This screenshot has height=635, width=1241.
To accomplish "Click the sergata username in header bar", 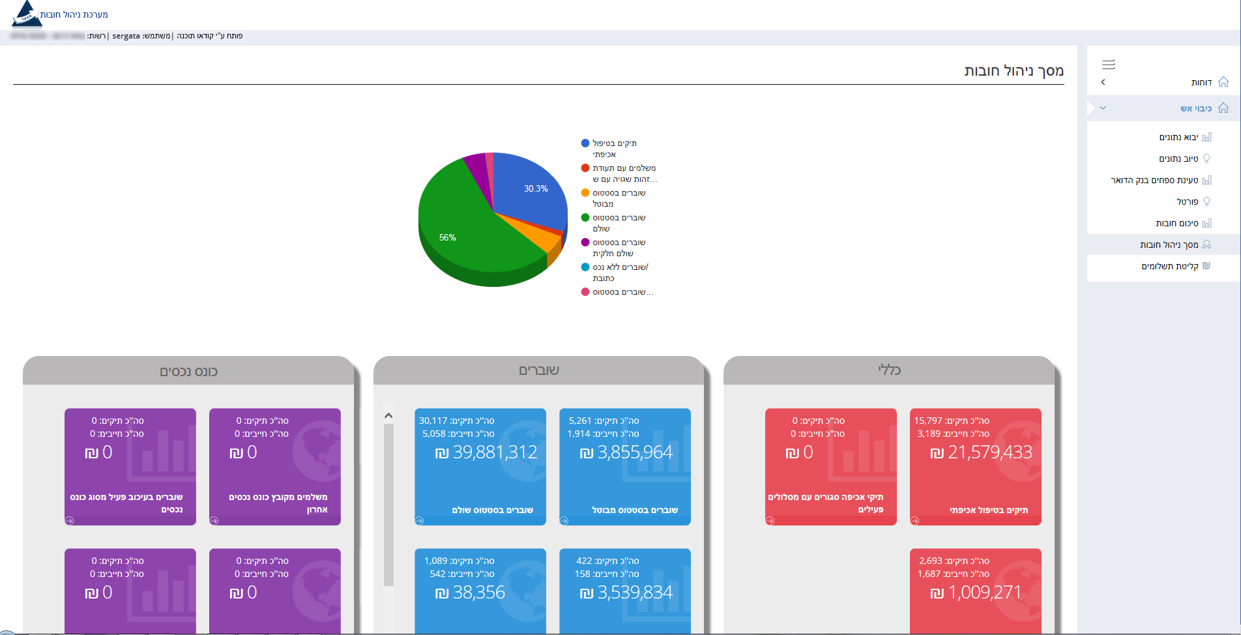I will [x=126, y=36].
